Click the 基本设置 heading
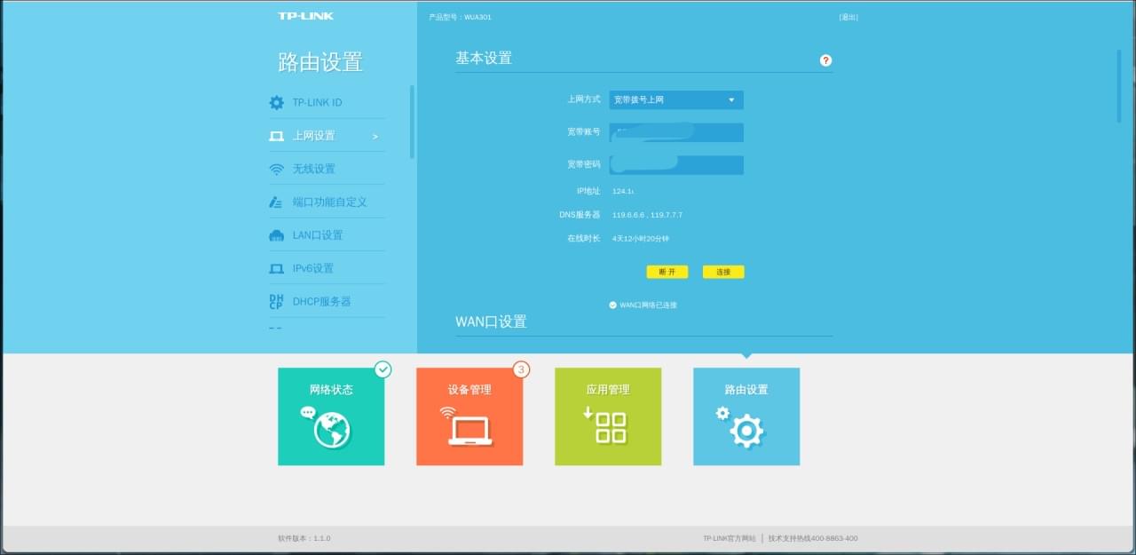The width and height of the screenshot is (1136, 555). (484, 58)
